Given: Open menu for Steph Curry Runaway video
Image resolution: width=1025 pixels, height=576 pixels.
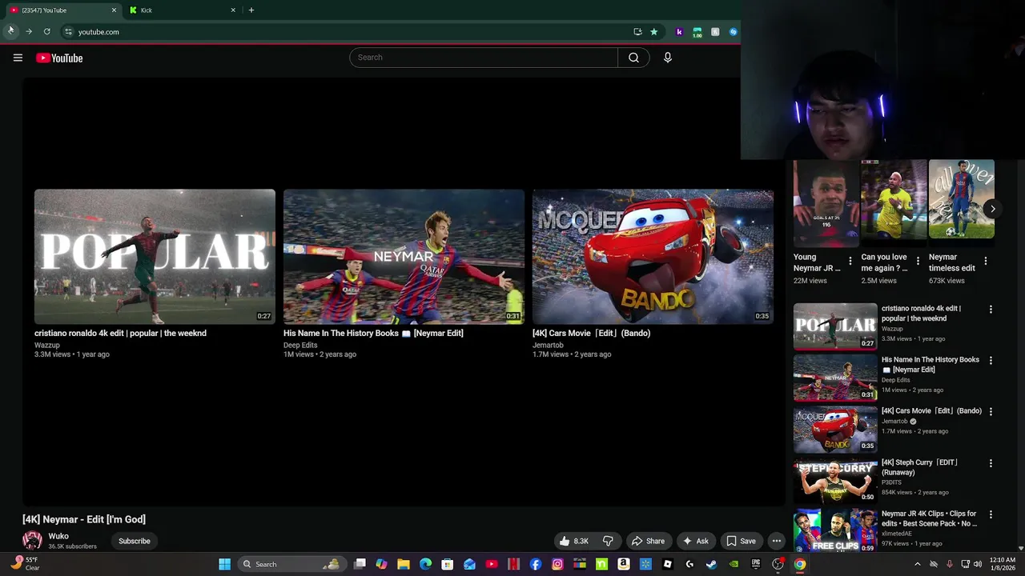Looking at the screenshot, I should (x=991, y=463).
